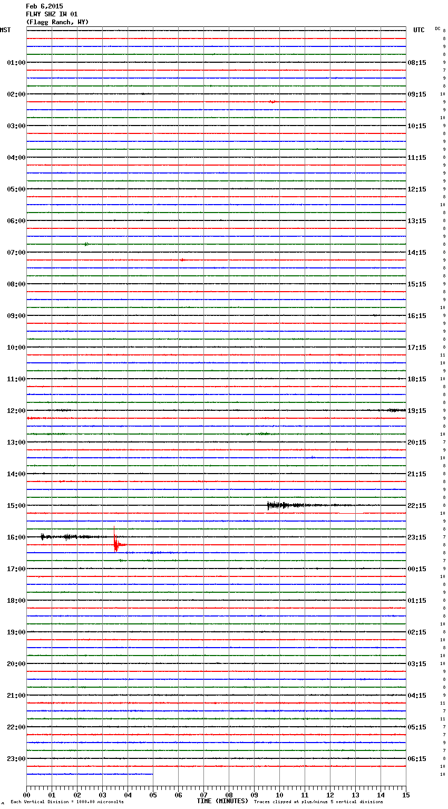
Task: Click the end of the final partial blue trace
Action: 152,774
